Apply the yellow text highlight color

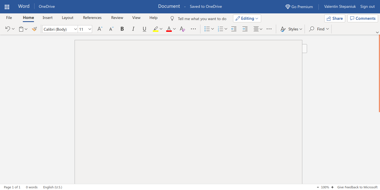156,29
